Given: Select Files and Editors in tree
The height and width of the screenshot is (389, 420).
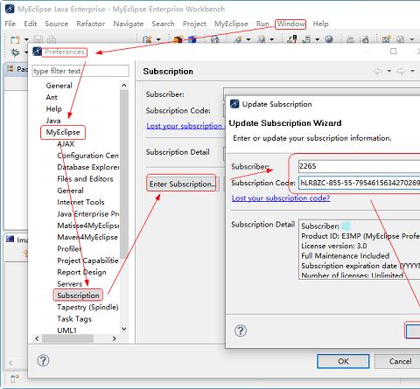Looking at the screenshot, I should [85, 179].
